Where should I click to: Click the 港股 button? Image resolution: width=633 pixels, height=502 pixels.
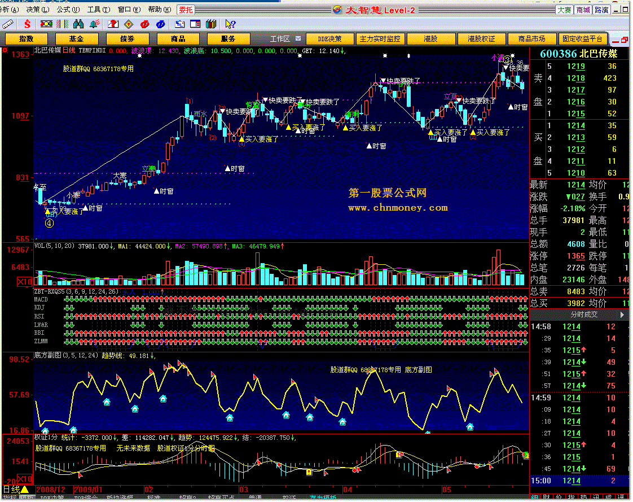430,39
